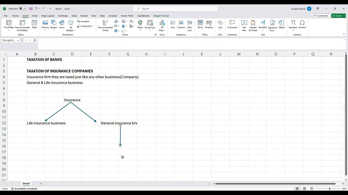
Task: Open the Shape Format tab
Action: pos(161,16)
